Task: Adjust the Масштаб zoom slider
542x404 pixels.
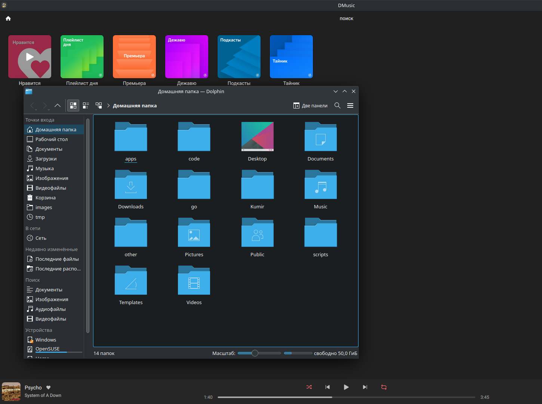Action: click(x=259, y=353)
